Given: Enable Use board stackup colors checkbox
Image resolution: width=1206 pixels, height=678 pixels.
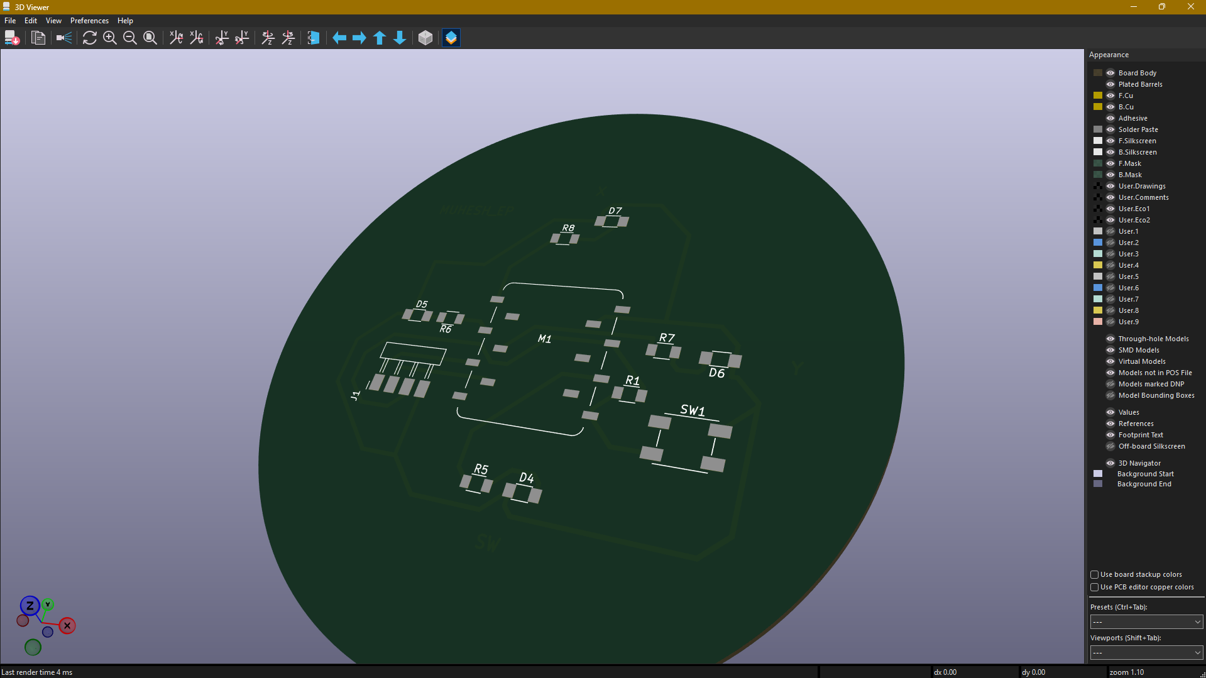Looking at the screenshot, I should 1095,574.
